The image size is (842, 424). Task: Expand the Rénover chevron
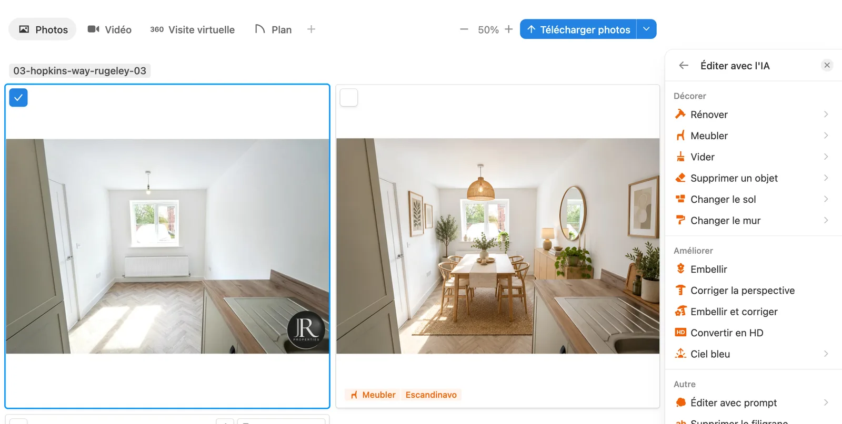click(826, 114)
